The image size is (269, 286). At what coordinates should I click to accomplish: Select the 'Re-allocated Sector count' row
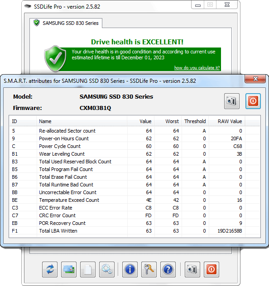[134, 131]
